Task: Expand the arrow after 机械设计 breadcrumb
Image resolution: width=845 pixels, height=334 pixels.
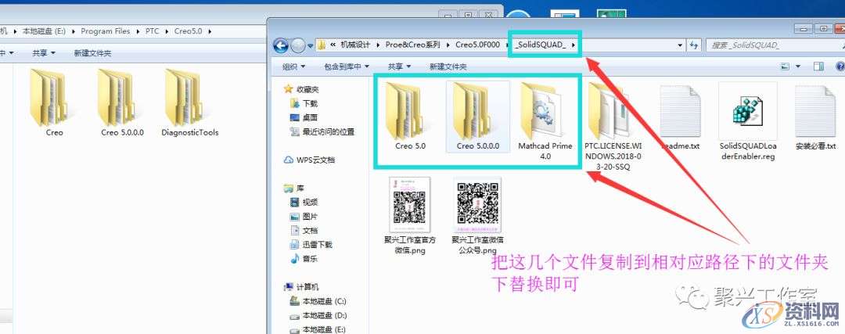Action: 378,45
